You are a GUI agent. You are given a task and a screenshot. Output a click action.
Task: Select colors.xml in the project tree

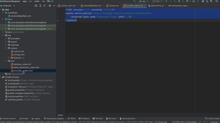19,51
